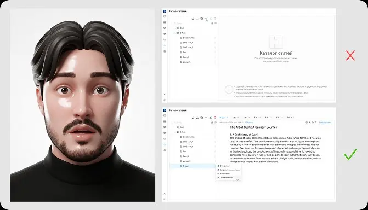Click the blue app logo in the bottom window
368x210 pixels.
(165, 110)
